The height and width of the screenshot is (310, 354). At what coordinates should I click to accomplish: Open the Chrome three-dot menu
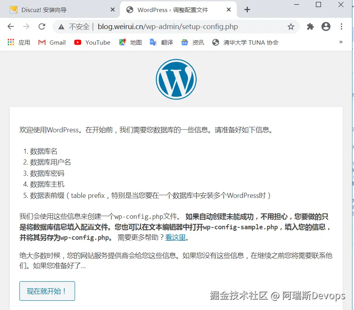click(341, 27)
